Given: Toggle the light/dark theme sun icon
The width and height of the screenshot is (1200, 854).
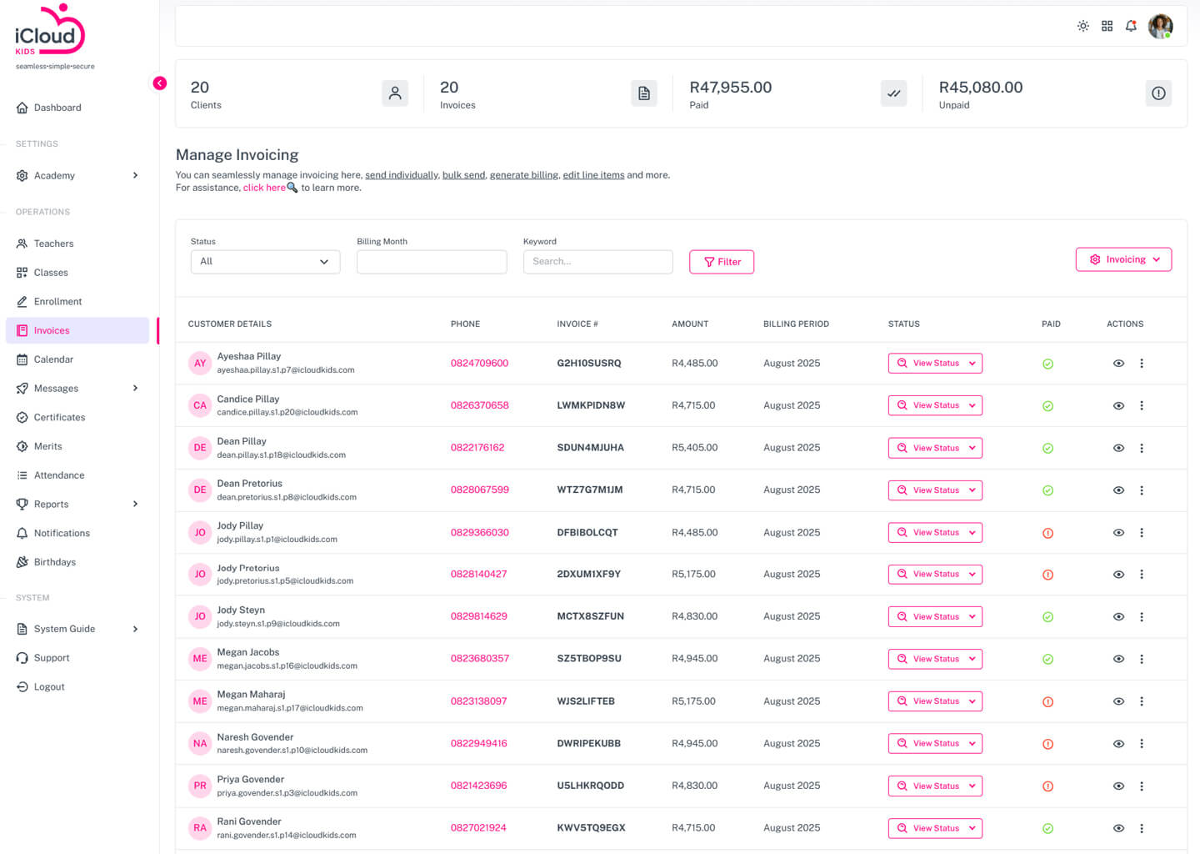Looking at the screenshot, I should pos(1082,26).
